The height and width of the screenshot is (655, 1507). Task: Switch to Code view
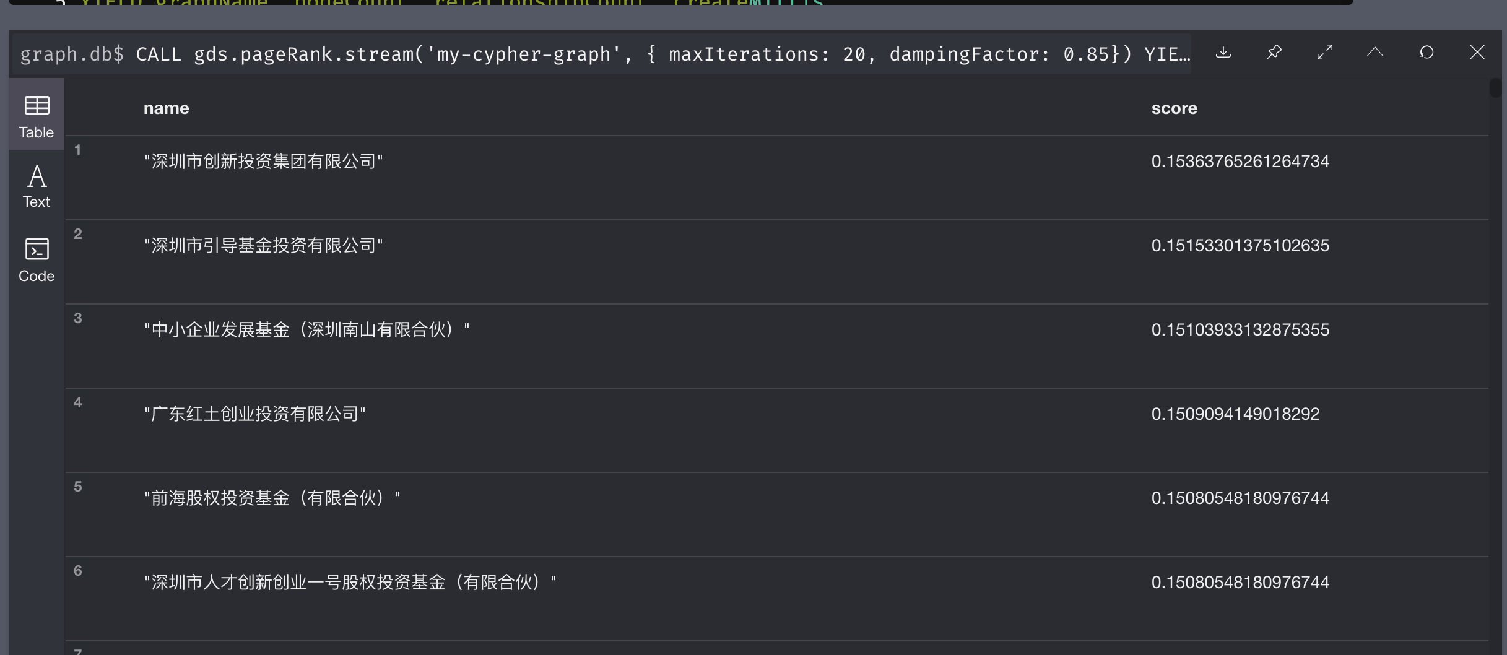coord(37,260)
